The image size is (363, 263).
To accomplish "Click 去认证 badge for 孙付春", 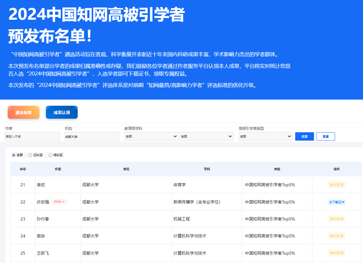I will 336,219.
